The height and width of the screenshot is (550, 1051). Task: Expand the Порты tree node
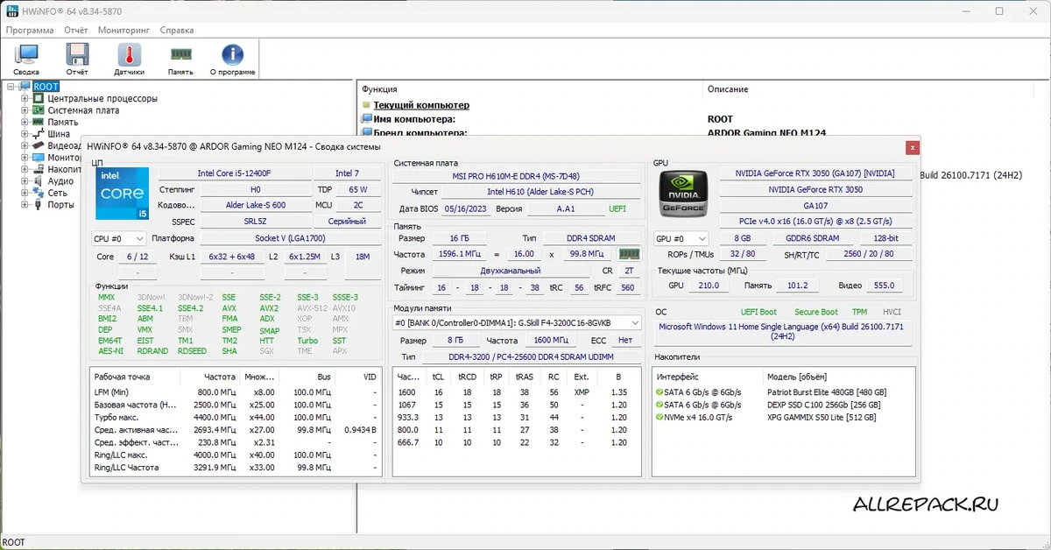(25, 205)
